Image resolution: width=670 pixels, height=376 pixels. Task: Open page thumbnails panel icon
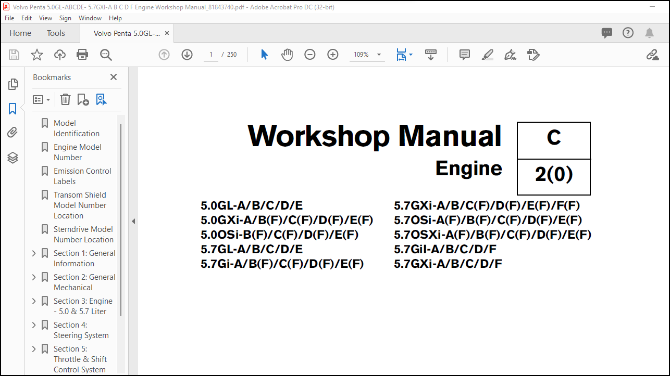pos(13,84)
